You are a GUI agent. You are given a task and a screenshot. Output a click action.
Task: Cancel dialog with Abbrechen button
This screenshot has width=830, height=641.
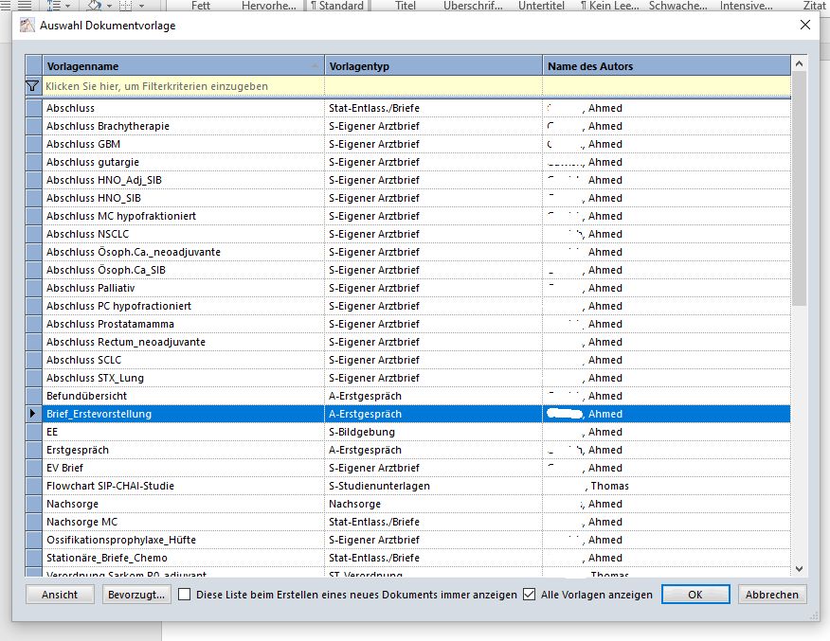point(772,595)
